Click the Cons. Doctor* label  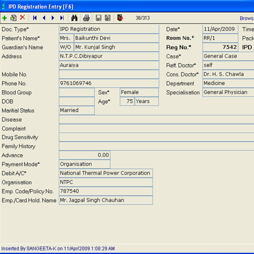tap(182, 74)
